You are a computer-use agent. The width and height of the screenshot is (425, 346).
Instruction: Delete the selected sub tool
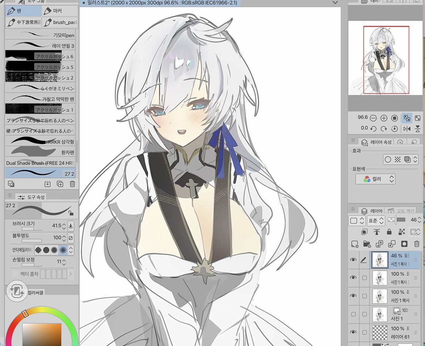point(72,184)
